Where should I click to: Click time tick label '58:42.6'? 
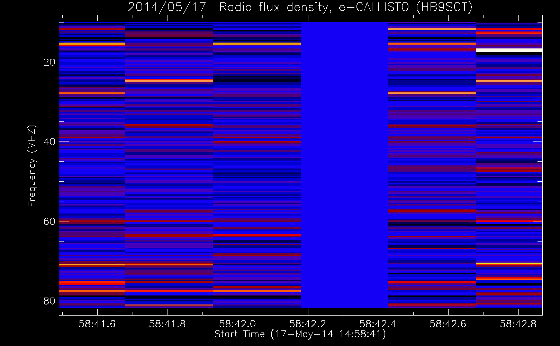pyautogui.click(x=448, y=324)
